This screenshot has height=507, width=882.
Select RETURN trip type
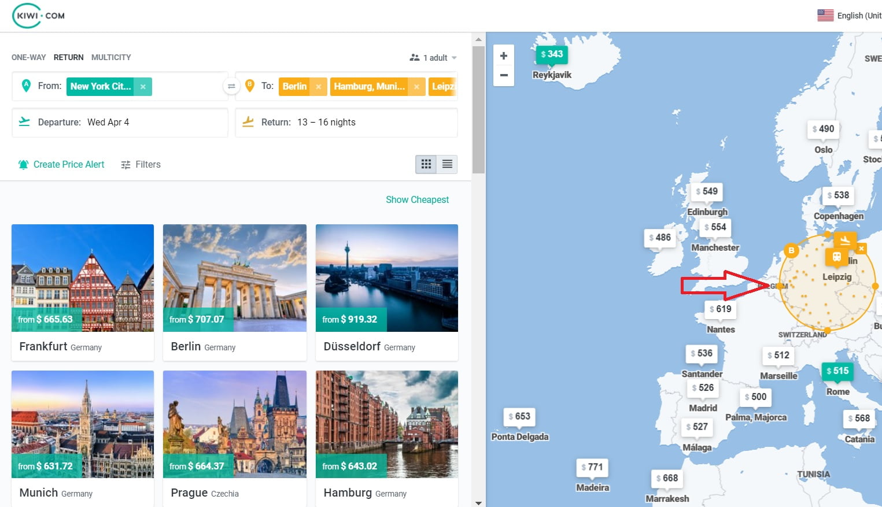click(69, 57)
